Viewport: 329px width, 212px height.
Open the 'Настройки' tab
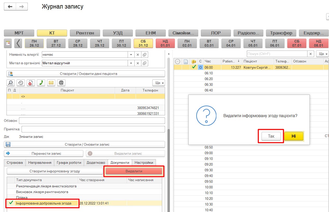coord(144,162)
